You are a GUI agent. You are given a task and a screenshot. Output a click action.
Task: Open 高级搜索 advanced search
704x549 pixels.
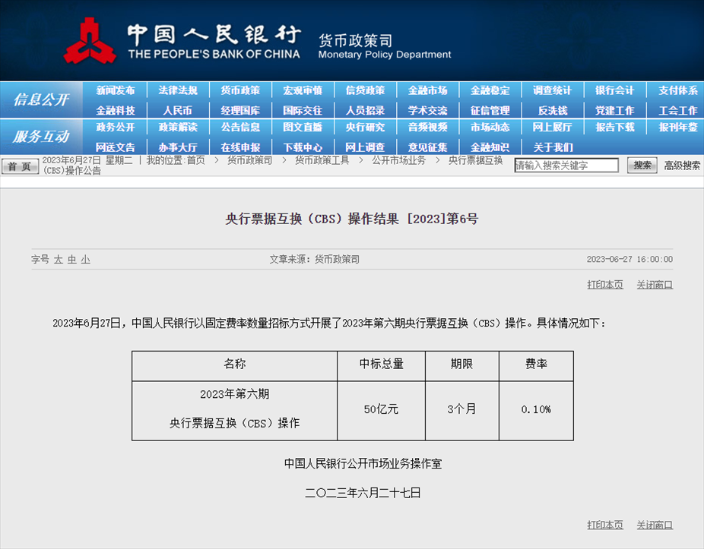pos(682,166)
